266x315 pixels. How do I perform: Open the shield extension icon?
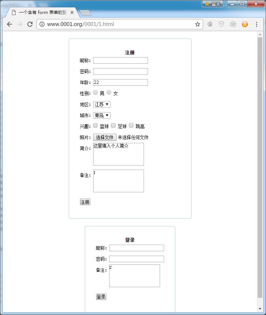click(x=221, y=24)
